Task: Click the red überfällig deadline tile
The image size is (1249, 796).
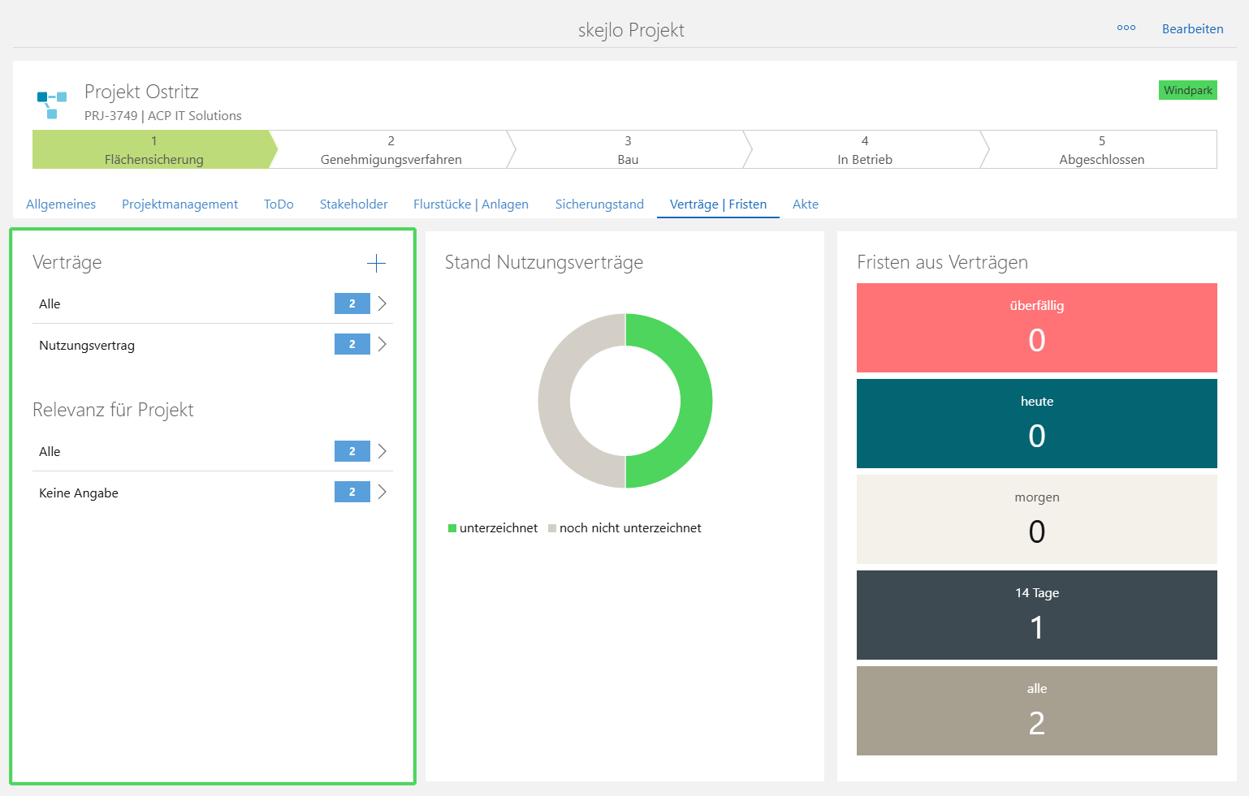Action: [1036, 328]
